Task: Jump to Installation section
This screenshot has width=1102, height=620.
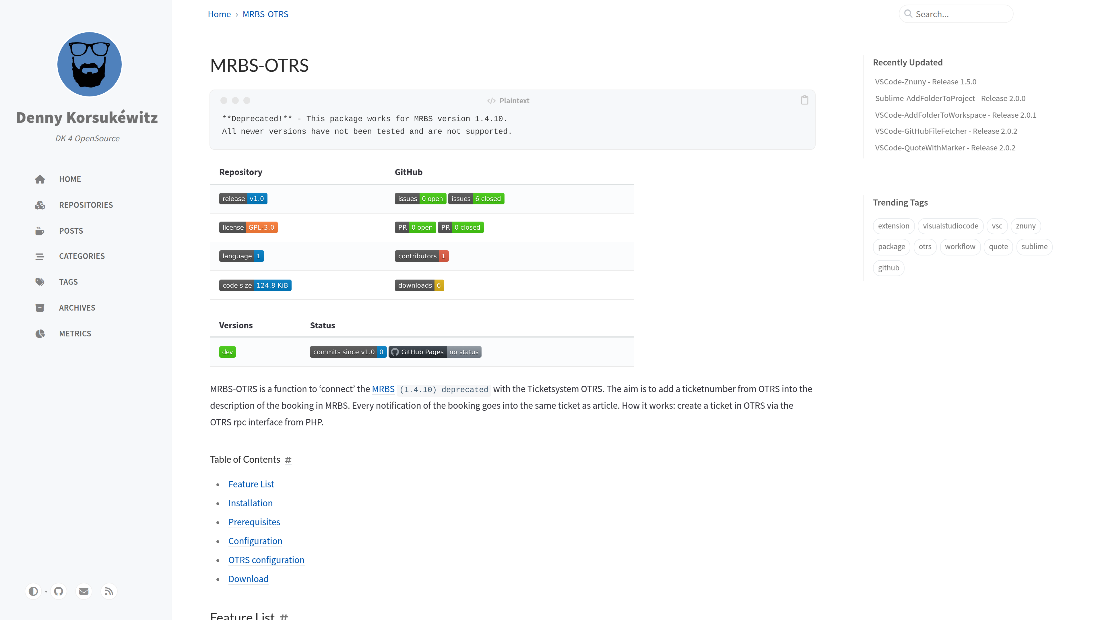Action: point(250,503)
